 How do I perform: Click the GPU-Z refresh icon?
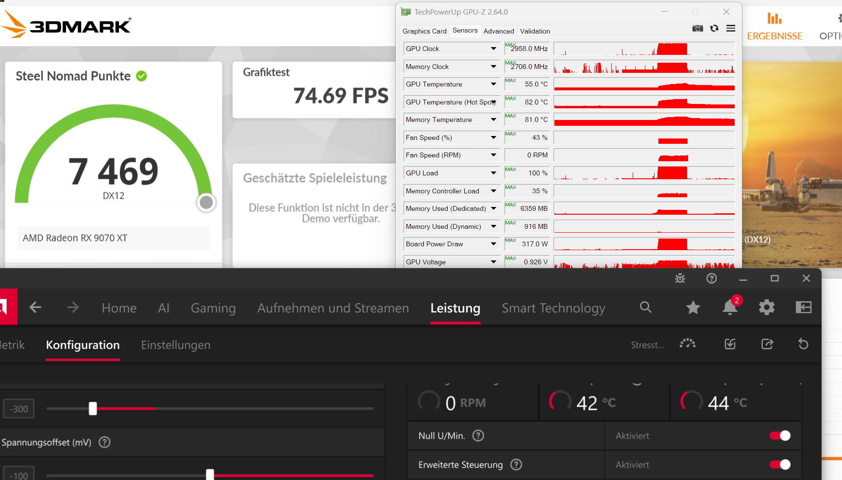[x=714, y=28]
